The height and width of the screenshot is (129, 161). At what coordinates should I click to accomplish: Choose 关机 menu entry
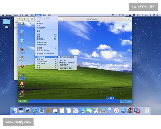point(46,26)
